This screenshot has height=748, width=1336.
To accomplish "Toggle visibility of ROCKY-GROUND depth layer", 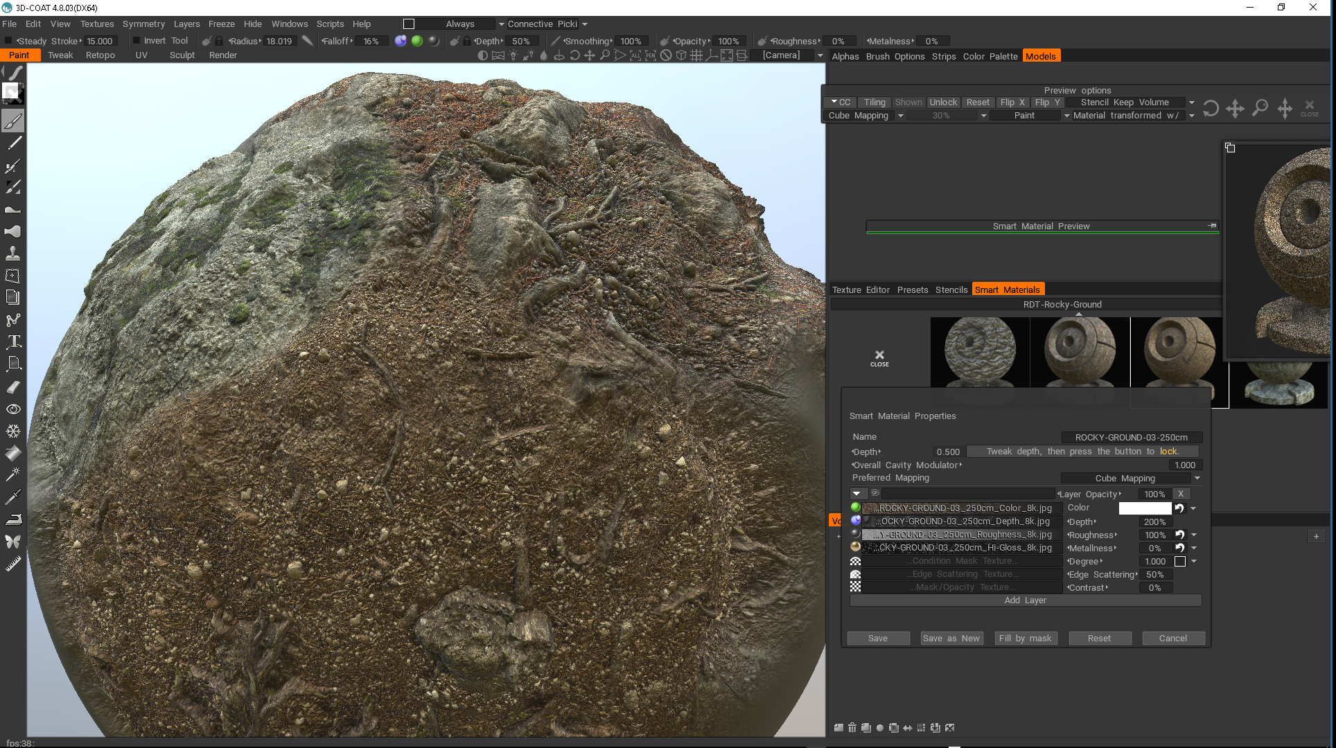I will pos(854,521).
